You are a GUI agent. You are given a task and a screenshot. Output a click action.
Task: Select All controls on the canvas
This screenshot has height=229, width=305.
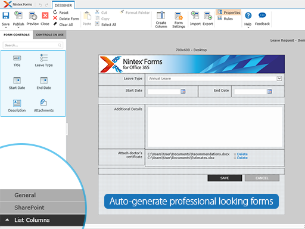[105, 24]
